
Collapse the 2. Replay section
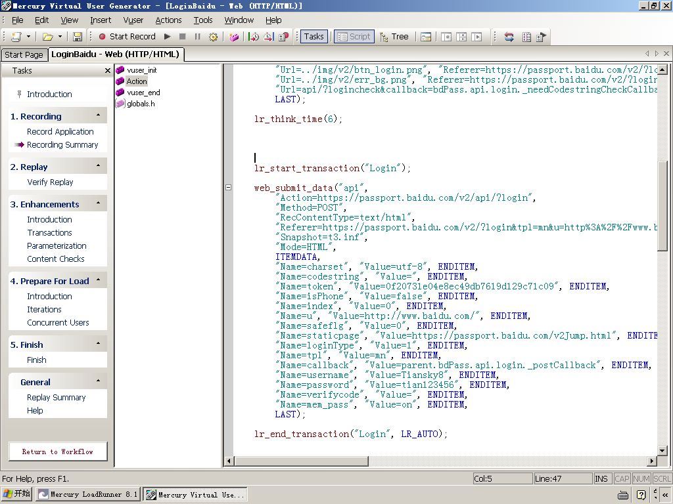99,166
